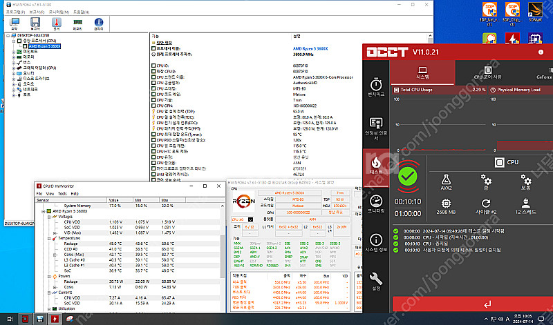This screenshot has height=325, width=553.
Task: Open the 모니터링(M) menu in HWiNFO64
Action: pos(59,12)
